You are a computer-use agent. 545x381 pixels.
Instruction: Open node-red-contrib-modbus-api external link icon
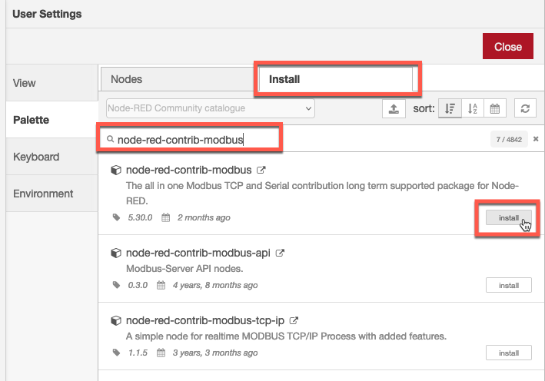(x=280, y=253)
